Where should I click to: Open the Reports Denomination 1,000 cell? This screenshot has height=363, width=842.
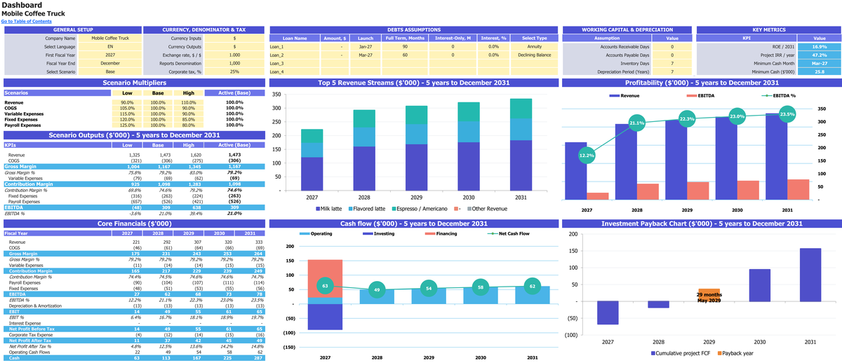[234, 63]
